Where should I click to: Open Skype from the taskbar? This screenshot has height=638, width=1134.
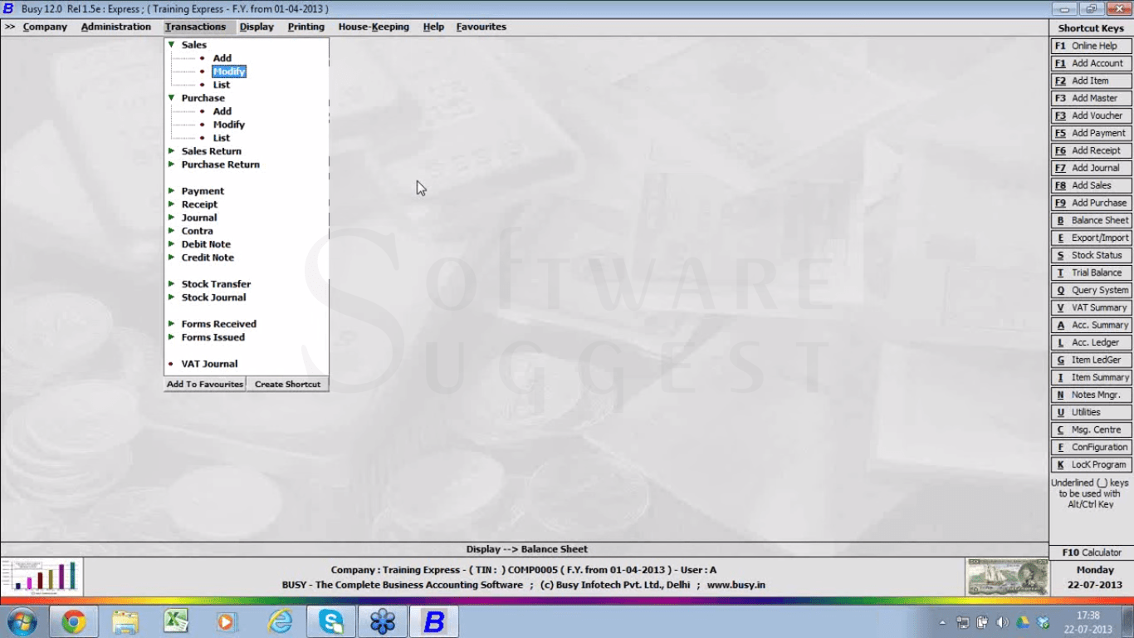point(330,621)
